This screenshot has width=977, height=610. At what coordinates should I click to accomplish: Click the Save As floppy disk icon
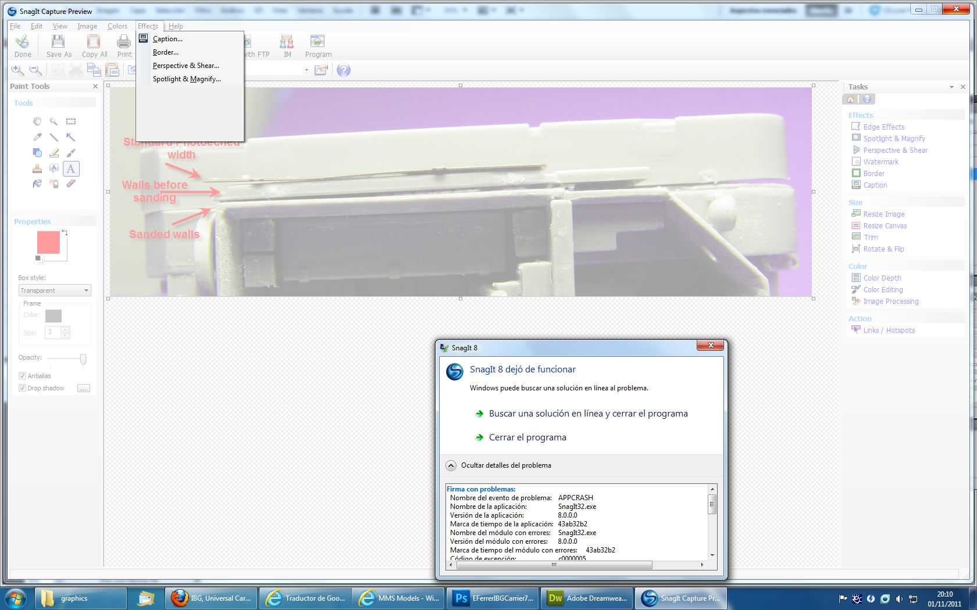[x=58, y=41]
